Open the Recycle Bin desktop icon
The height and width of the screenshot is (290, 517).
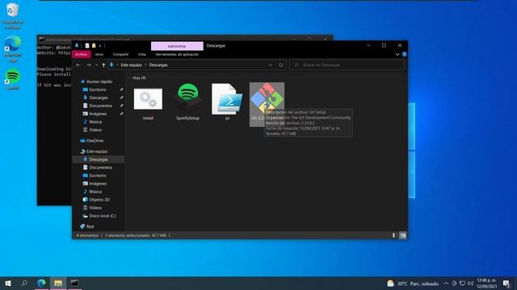(x=13, y=16)
